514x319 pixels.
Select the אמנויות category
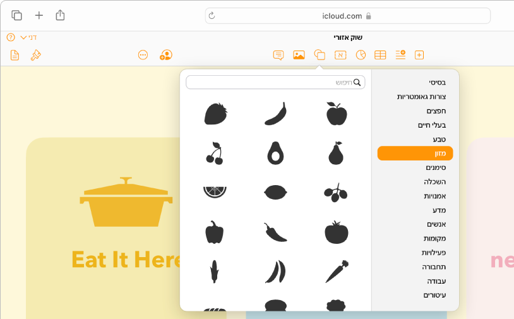pos(434,196)
